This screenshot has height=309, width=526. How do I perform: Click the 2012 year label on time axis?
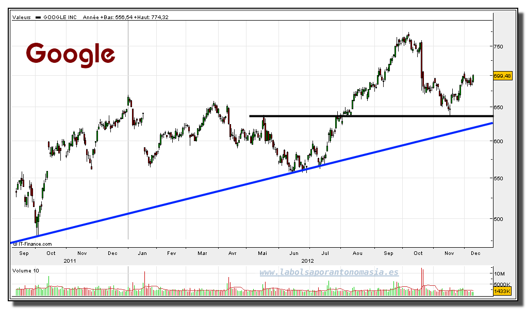click(x=308, y=261)
